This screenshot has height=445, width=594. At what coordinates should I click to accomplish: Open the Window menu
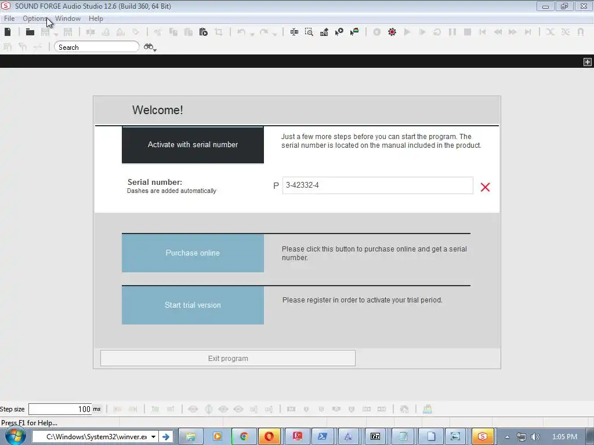click(x=68, y=19)
